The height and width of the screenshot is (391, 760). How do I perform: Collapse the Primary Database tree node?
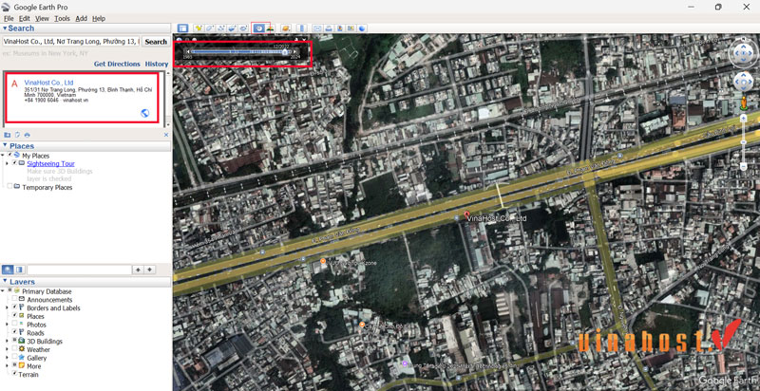tap(3, 291)
